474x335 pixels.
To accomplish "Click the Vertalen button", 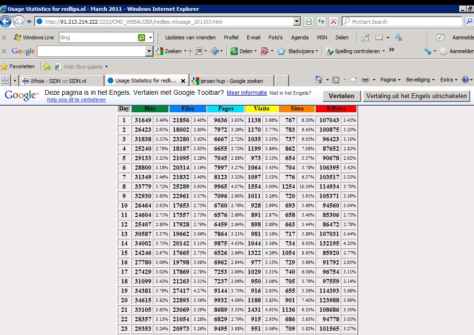I will point(342,96).
